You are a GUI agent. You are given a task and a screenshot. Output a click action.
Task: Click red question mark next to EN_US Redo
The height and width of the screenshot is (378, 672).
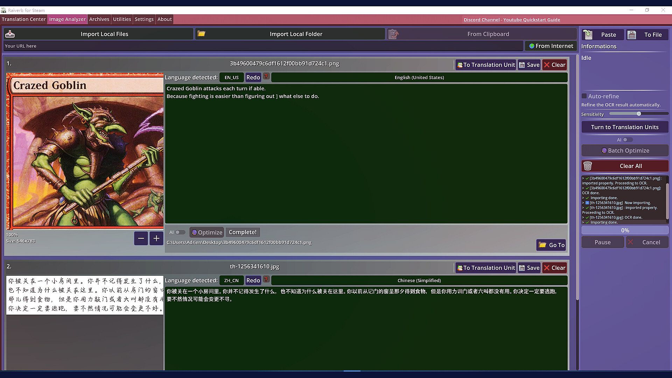266,77
